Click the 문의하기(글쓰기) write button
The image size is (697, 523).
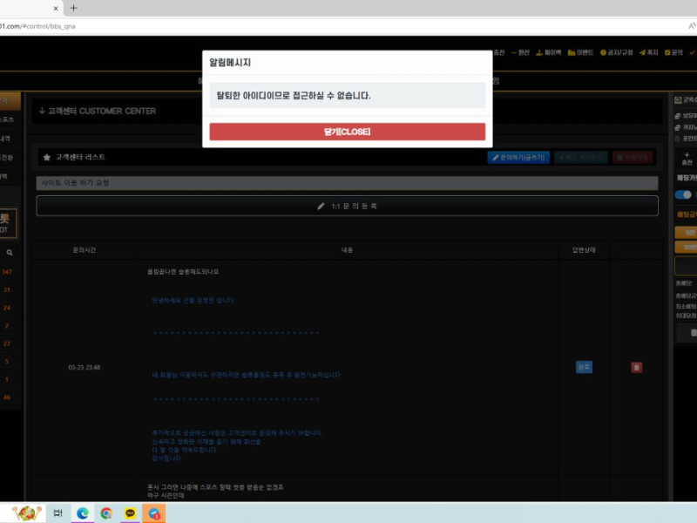518,158
